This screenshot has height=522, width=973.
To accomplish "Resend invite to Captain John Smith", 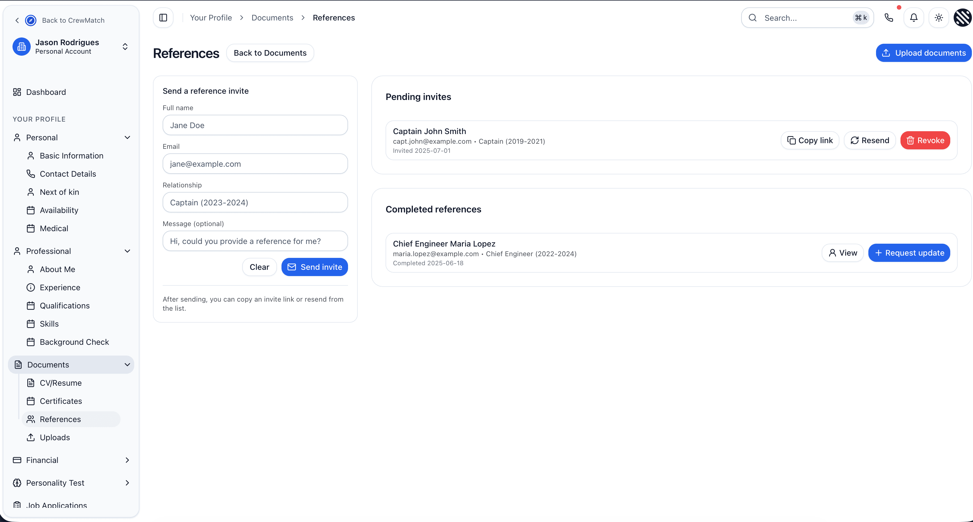I will (870, 140).
